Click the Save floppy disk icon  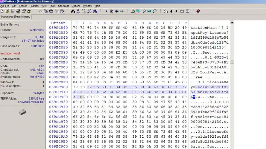pos(13,11)
